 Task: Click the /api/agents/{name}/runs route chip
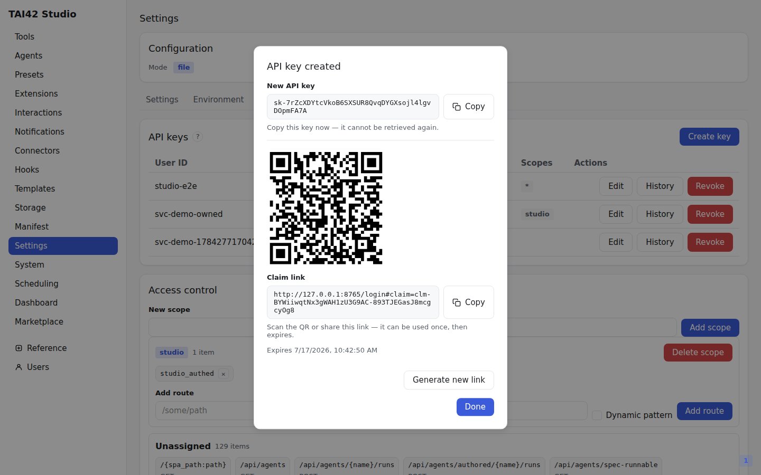[347, 465]
